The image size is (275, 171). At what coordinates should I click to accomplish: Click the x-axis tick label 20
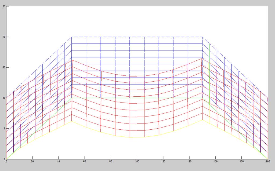tap(32, 162)
